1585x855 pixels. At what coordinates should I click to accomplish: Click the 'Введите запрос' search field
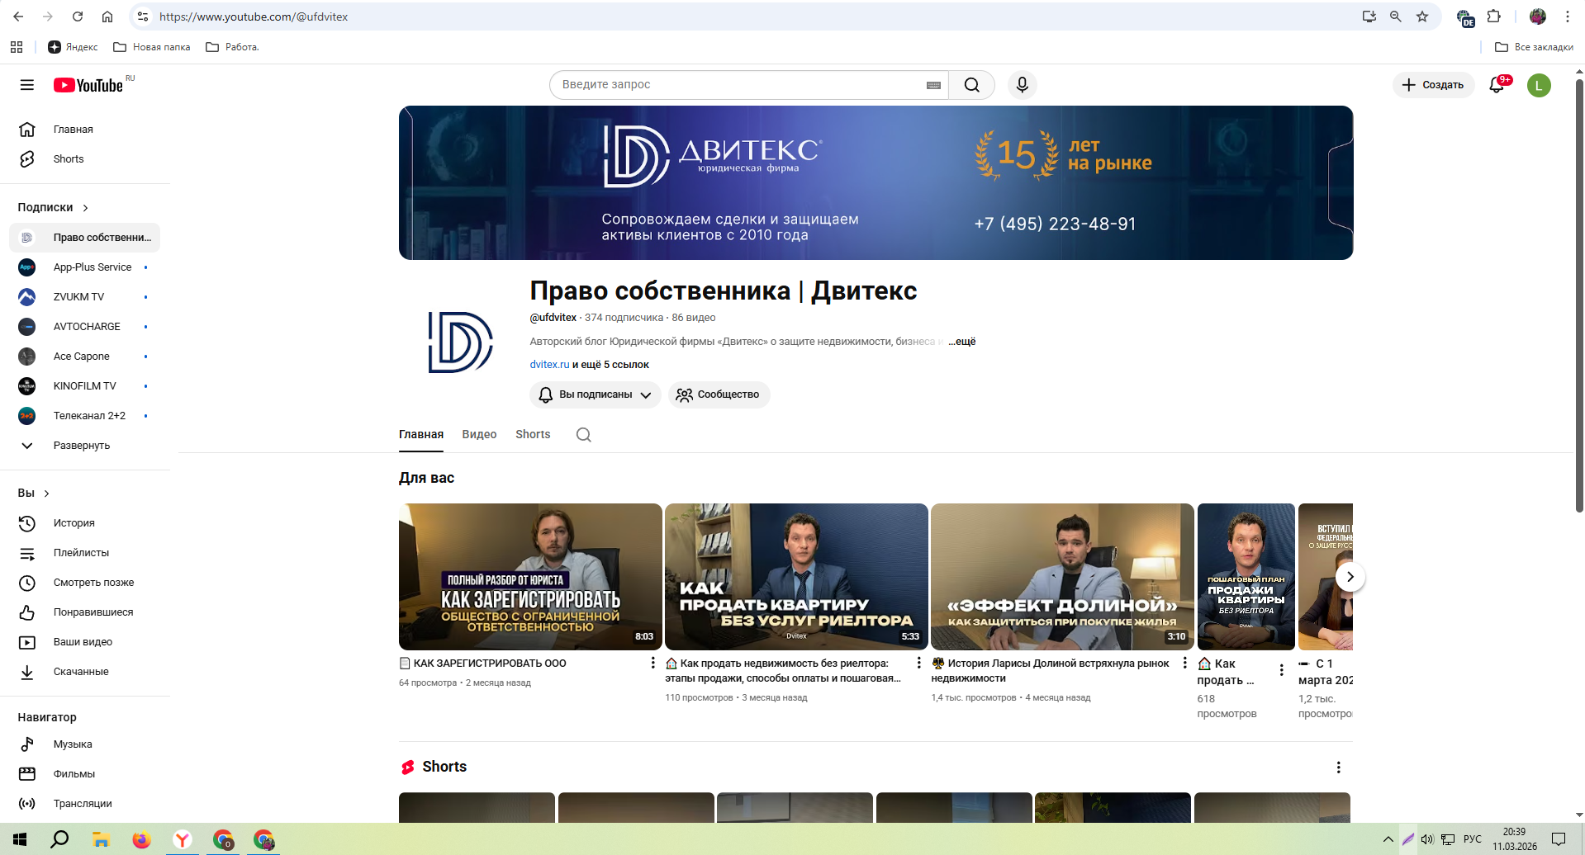click(x=739, y=85)
